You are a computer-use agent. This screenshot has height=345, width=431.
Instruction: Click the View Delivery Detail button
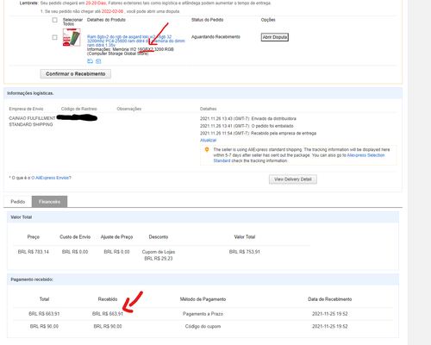pos(293,179)
